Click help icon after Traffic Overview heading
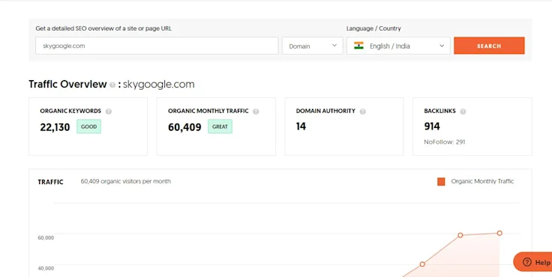Image resolution: width=552 pixels, height=277 pixels. [112, 85]
